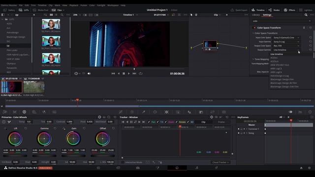Viewport: 315px width, 177px height.
Task: Open the Playback menu
Action: [74, 5]
